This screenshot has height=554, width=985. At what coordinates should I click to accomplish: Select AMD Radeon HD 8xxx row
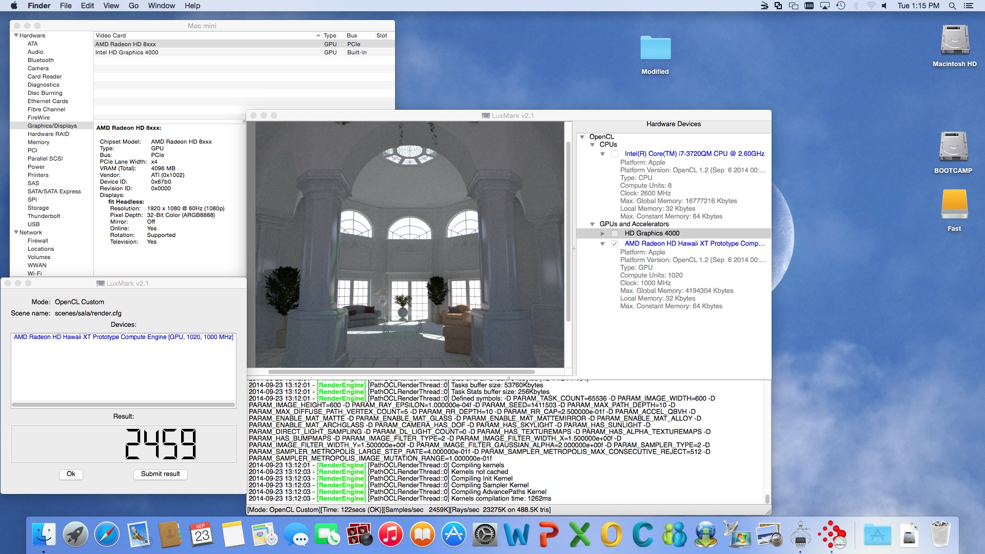click(x=244, y=44)
